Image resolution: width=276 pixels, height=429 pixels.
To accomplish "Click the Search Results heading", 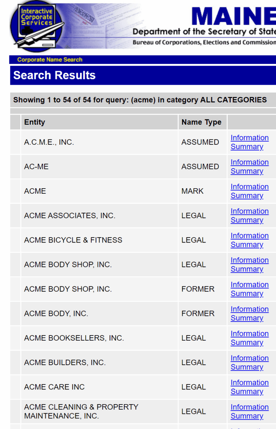I will [54, 75].
